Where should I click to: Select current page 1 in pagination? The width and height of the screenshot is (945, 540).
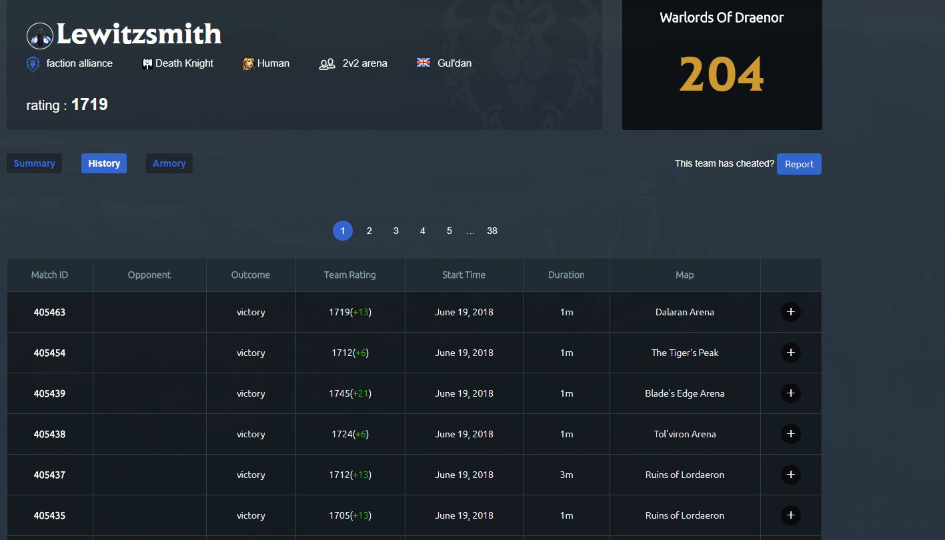343,231
